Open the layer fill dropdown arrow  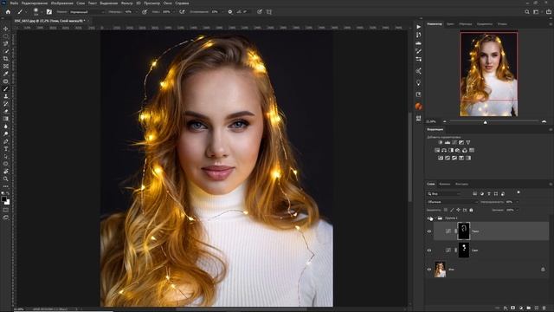518,210
